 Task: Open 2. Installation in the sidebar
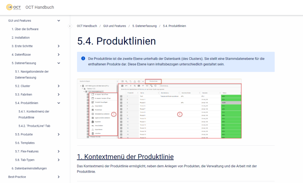coord(20,38)
